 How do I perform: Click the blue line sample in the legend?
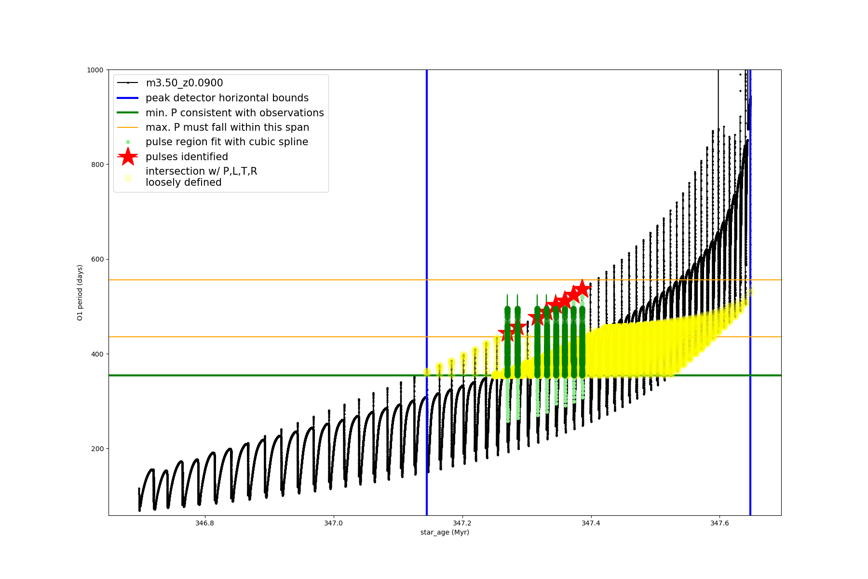(x=128, y=98)
